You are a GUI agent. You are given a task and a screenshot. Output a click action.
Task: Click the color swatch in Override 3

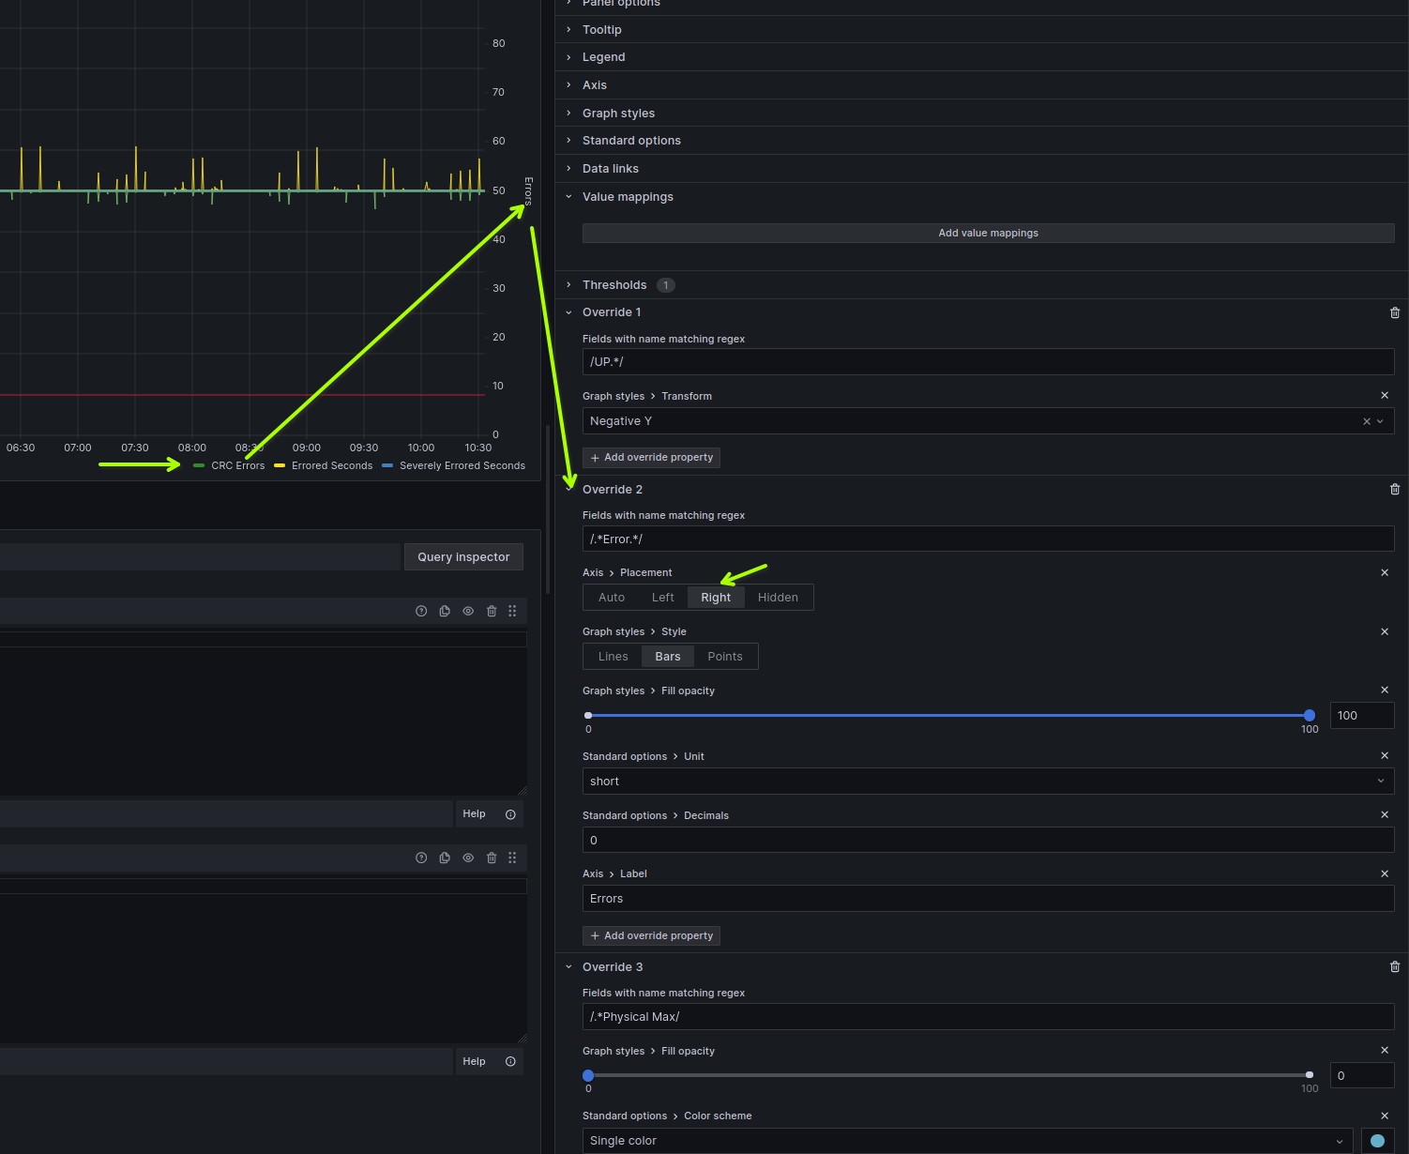pos(1376,1141)
